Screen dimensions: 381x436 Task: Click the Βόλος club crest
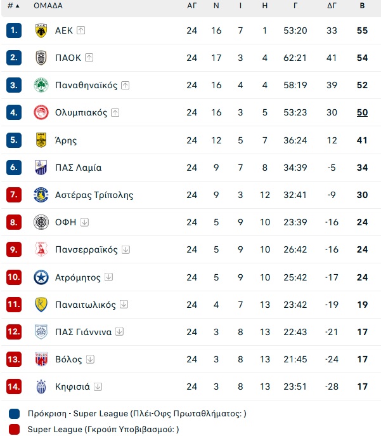click(41, 359)
